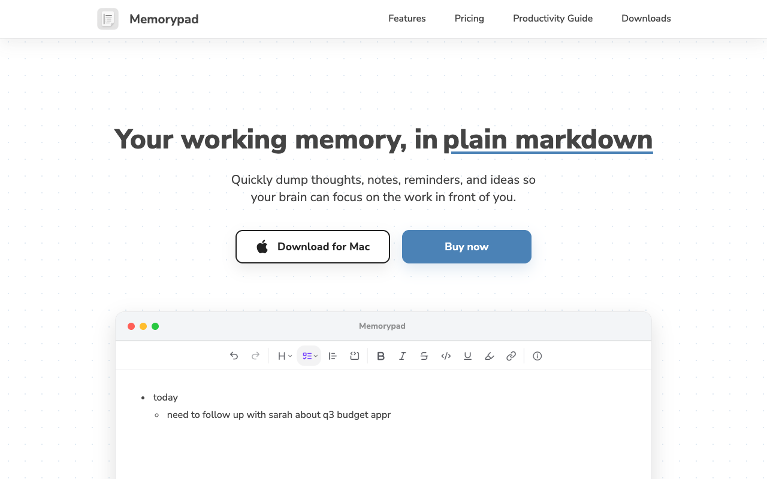Screen dimensions: 767x479
Task: Toggle underline formatting
Action: coord(468,356)
